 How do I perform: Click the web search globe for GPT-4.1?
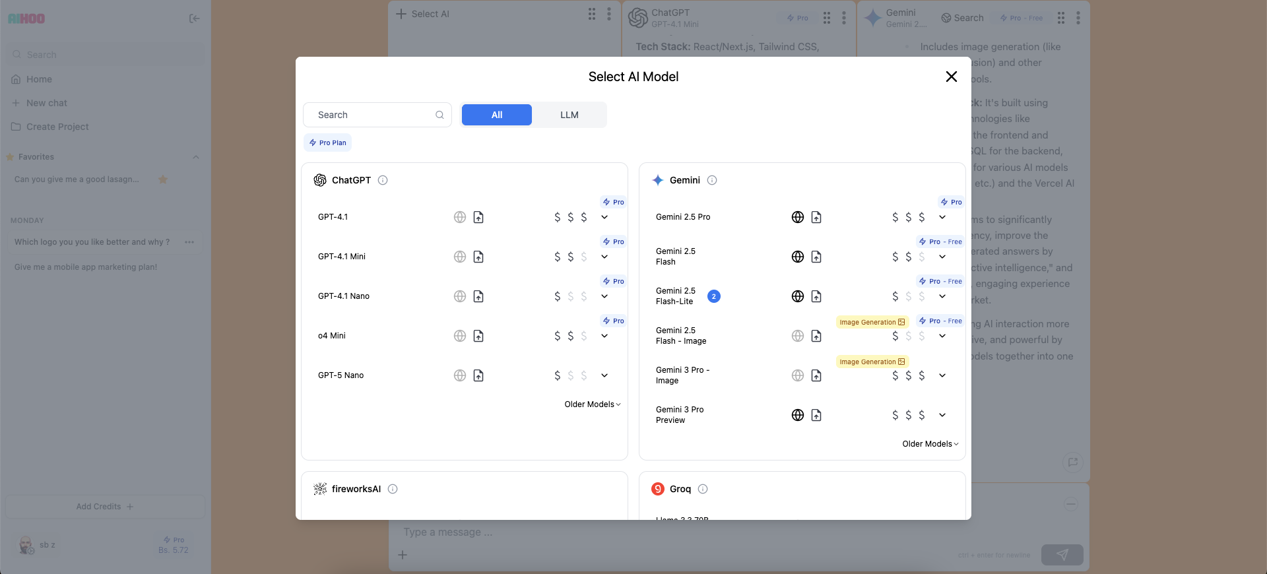tap(460, 217)
